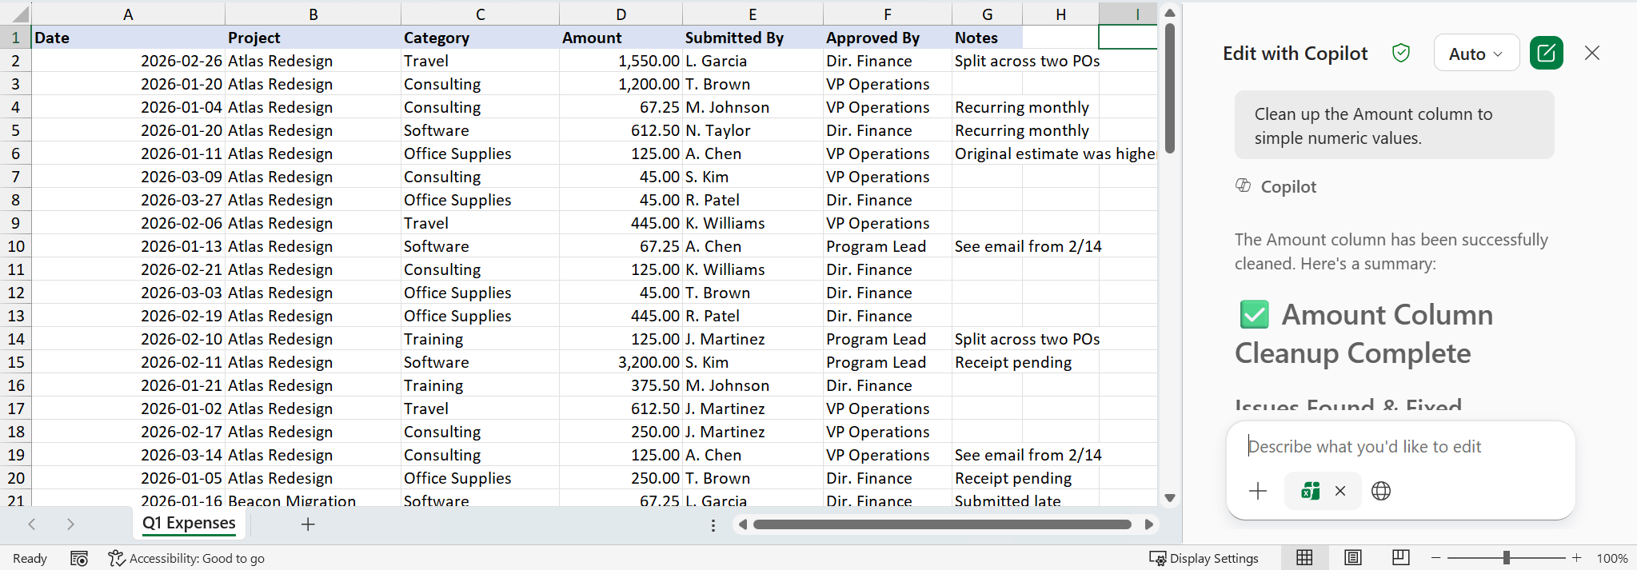
Task: Click the horizontal scrollbar left arrow
Action: click(x=742, y=524)
